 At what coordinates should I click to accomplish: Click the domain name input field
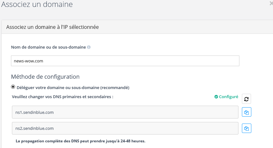125,61
